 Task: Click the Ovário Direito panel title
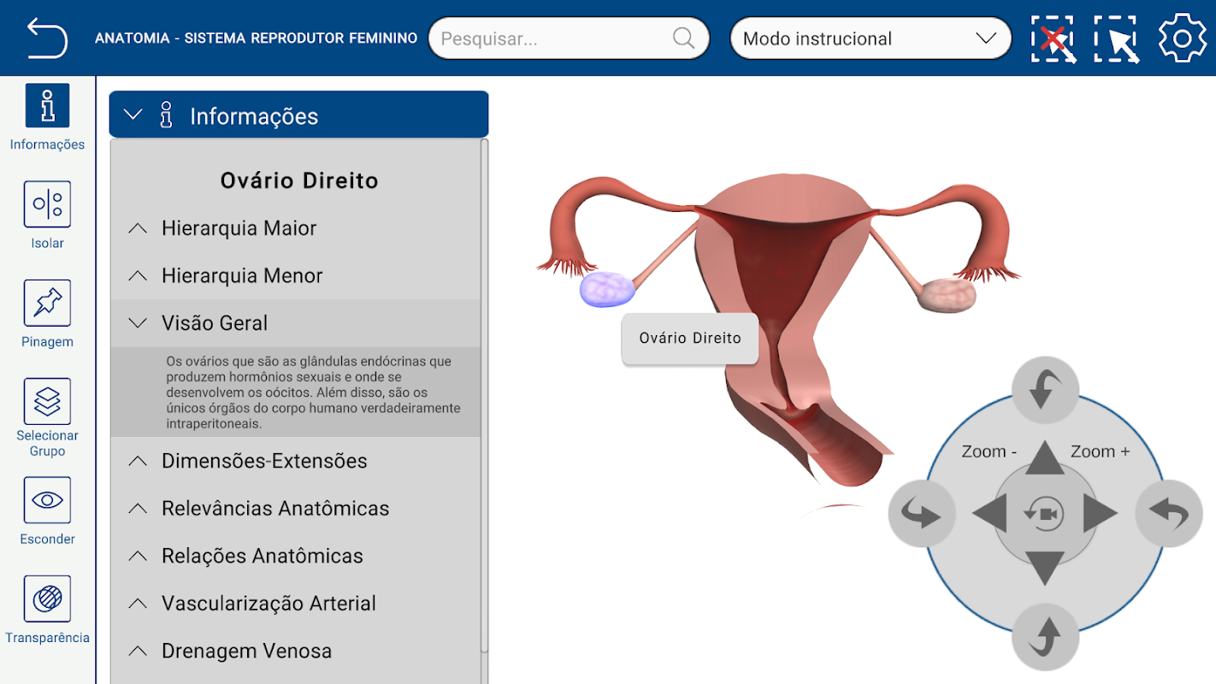pos(299,180)
